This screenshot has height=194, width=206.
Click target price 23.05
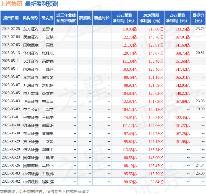pyautogui.click(x=200, y=101)
